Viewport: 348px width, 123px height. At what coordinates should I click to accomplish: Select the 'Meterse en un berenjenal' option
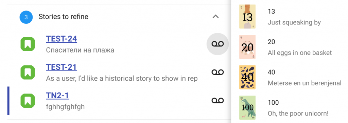click(x=304, y=83)
